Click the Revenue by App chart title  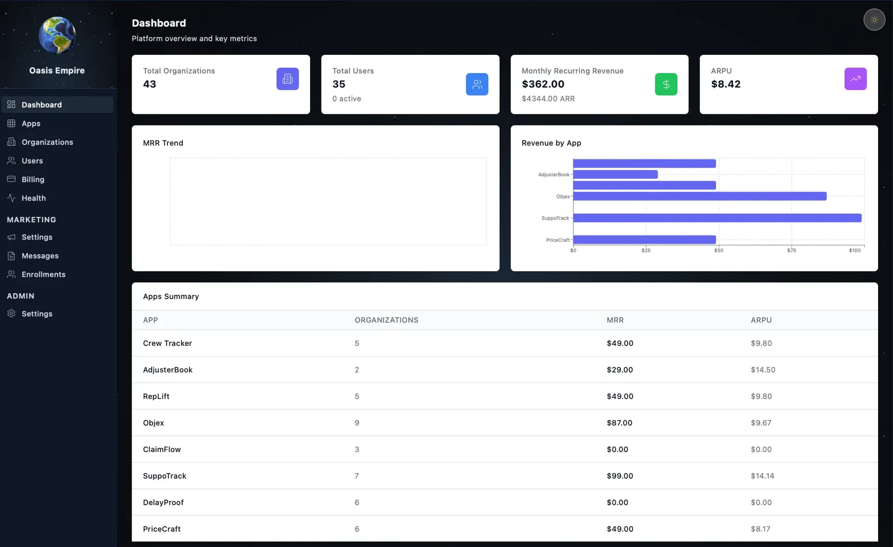551,143
